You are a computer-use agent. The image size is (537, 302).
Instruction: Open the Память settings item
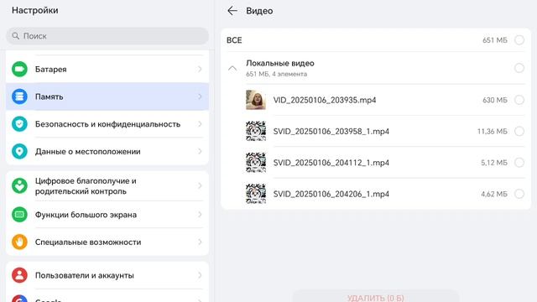[x=107, y=96]
